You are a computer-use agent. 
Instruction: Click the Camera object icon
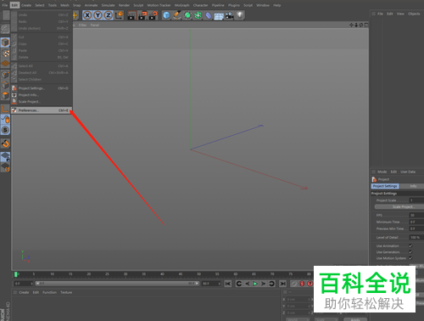click(229, 15)
